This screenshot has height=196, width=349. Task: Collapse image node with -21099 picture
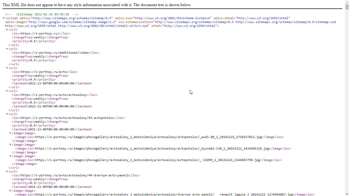[x=10, y=156]
